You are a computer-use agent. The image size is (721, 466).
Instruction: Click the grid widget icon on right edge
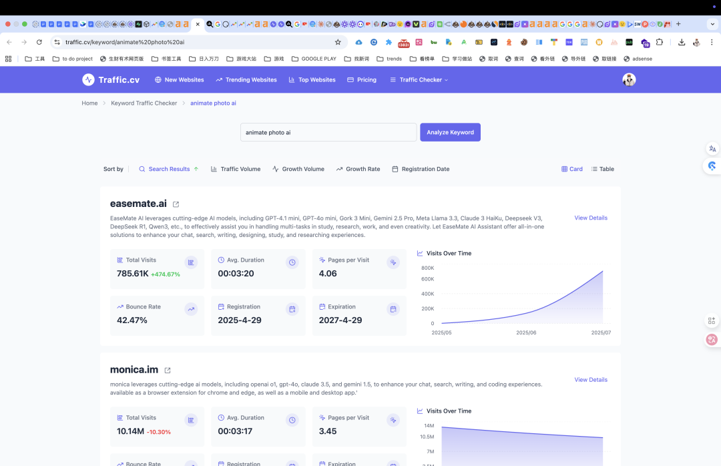pyautogui.click(x=712, y=320)
